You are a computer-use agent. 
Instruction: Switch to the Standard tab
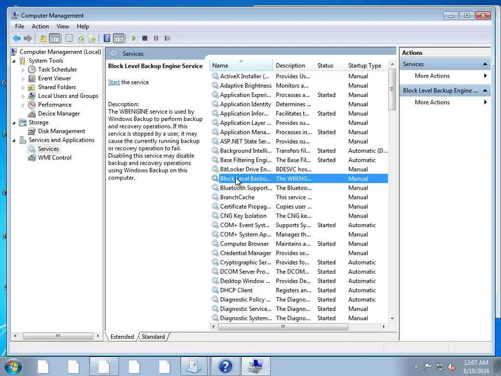[153, 337]
